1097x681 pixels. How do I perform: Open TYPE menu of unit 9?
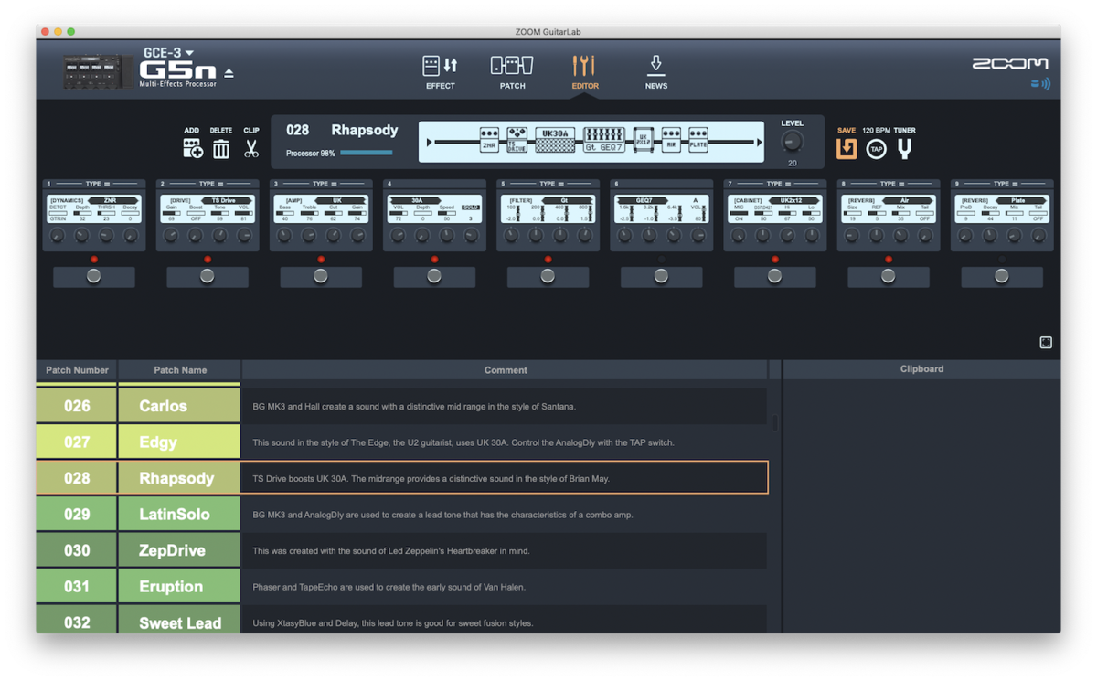point(1005,184)
